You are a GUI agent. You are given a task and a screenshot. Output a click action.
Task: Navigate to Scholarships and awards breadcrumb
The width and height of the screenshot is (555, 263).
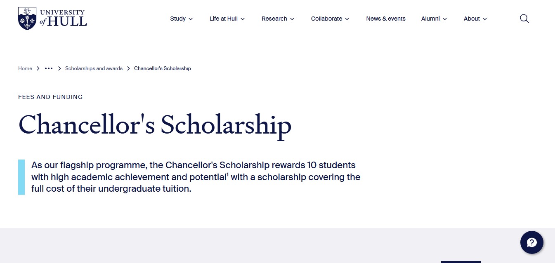click(94, 68)
